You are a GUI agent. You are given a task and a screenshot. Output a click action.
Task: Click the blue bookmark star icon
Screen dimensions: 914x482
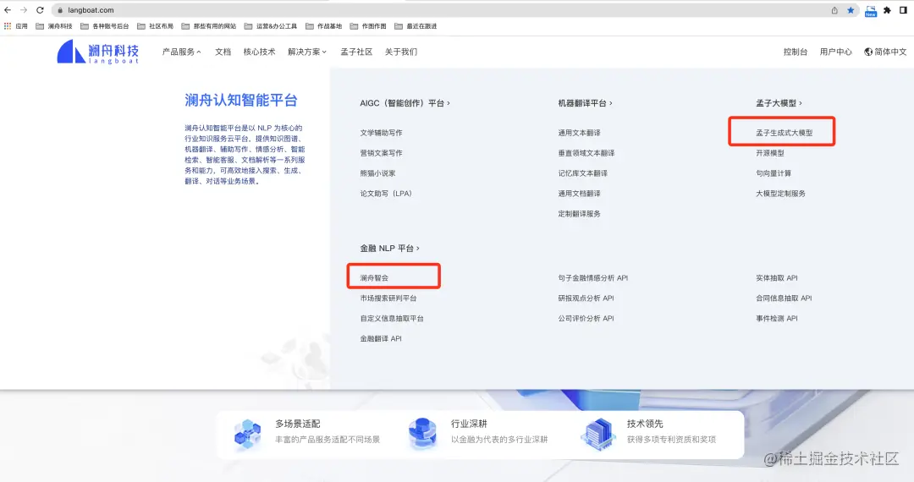(851, 10)
